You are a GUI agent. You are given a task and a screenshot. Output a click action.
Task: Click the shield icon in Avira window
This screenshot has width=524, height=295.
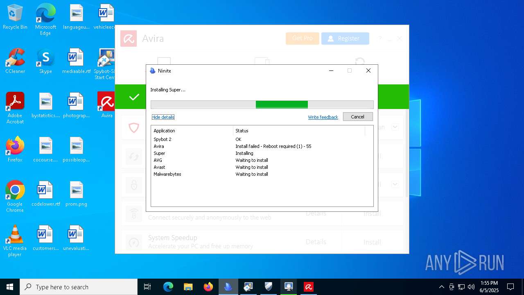(134, 128)
